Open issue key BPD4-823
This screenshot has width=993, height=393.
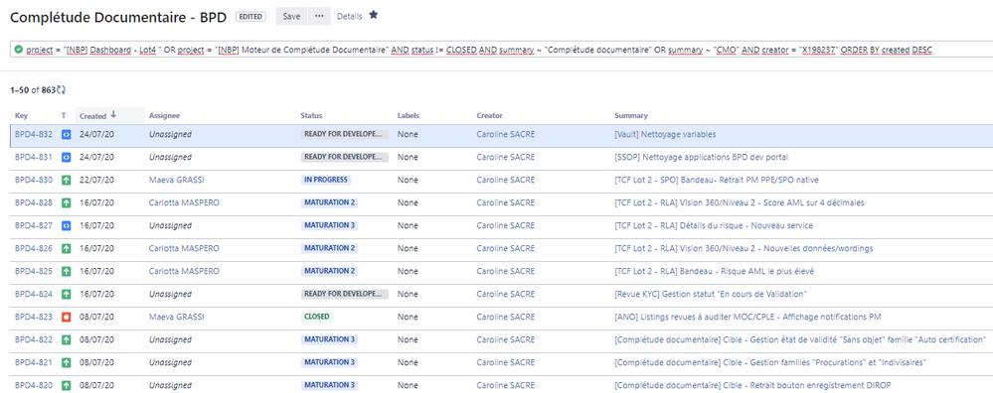coord(34,317)
